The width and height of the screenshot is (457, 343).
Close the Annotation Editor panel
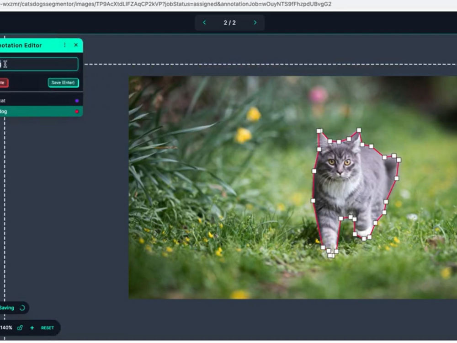pyautogui.click(x=76, y=45)
